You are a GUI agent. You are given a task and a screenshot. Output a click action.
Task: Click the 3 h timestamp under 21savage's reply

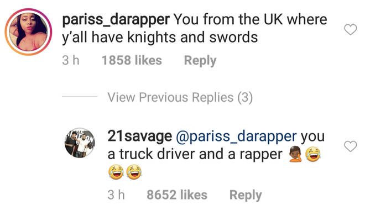tap(116, 195)
